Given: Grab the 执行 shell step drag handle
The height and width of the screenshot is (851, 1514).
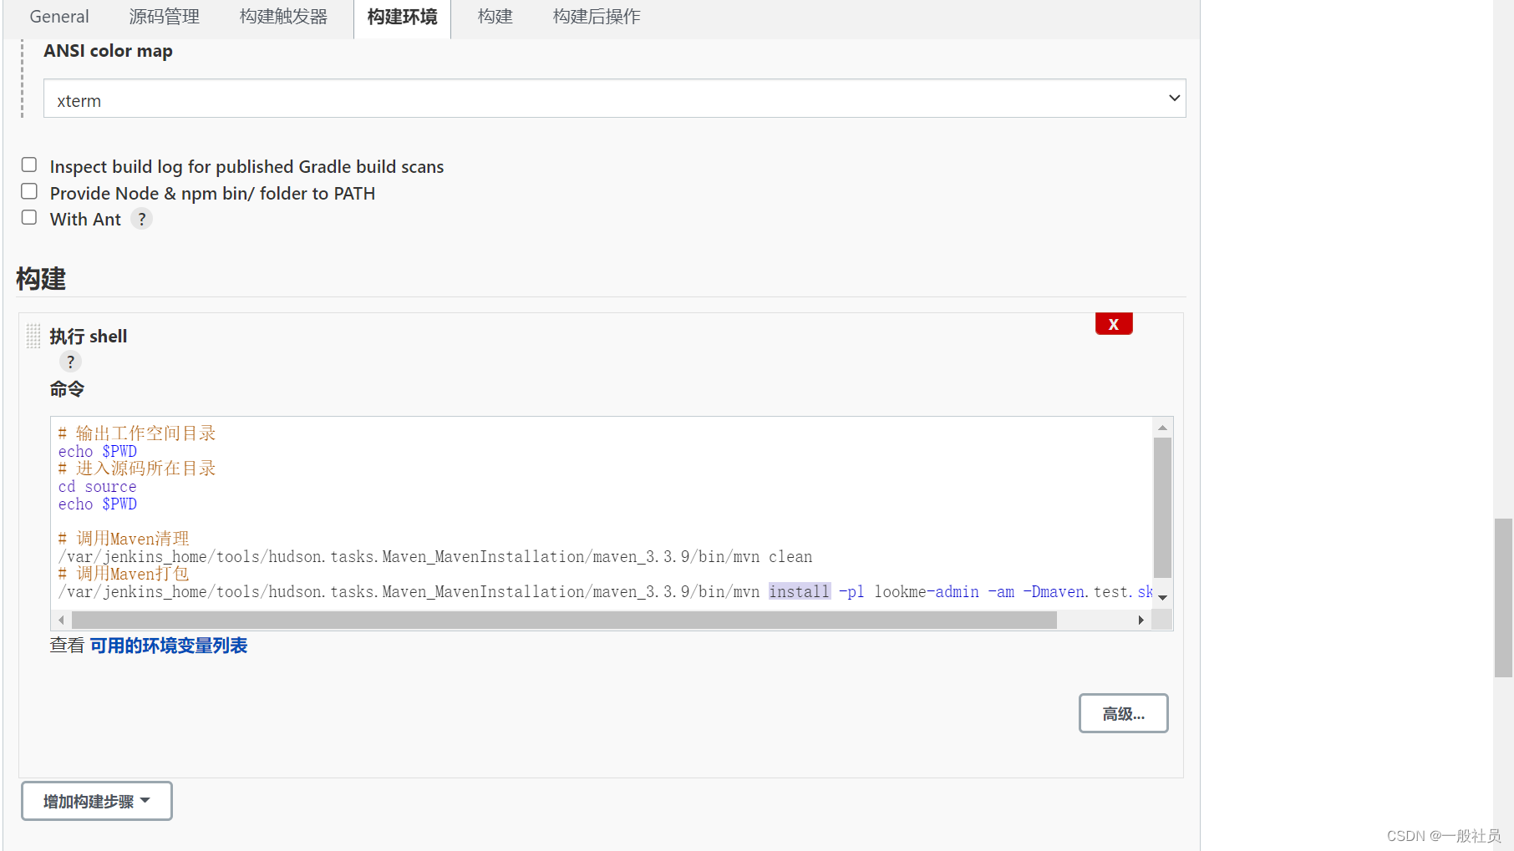Looking at the screenshot, I should [33, 336].
